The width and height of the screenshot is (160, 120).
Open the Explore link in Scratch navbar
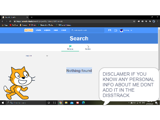[47, 30]
